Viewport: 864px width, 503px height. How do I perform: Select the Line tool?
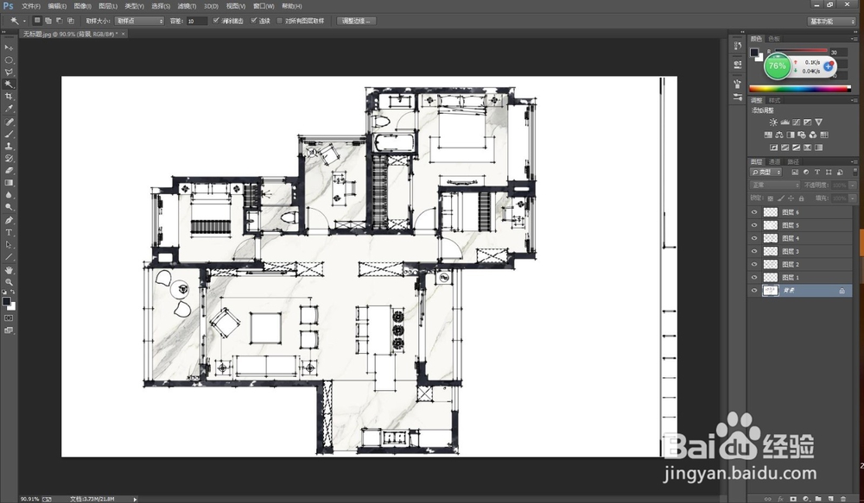pyautogui.click(x=9, y=256)
